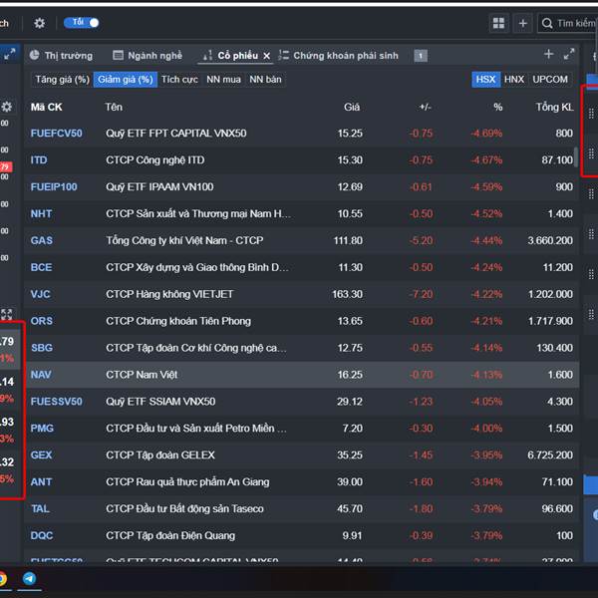Image resolution: width=598 pixels, height=598 pixels.
Task: Select the NN bán filter
Action: 265,80
